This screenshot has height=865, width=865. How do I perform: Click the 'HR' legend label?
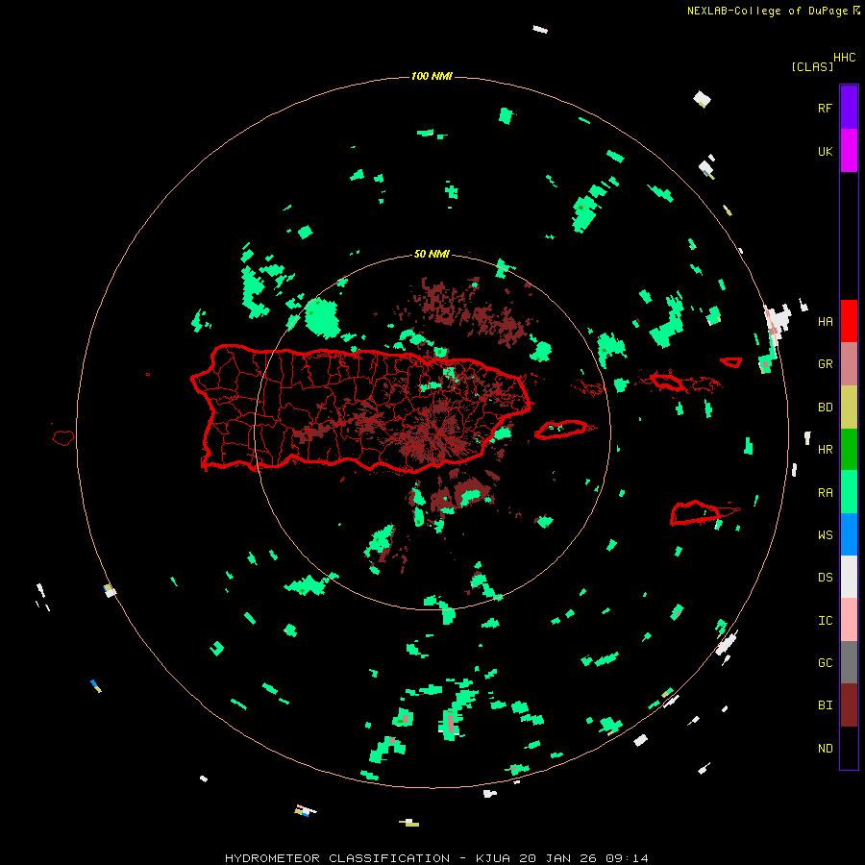[x=825, y=450]
